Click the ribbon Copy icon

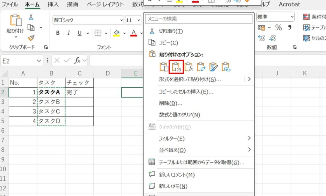(31, 27)
